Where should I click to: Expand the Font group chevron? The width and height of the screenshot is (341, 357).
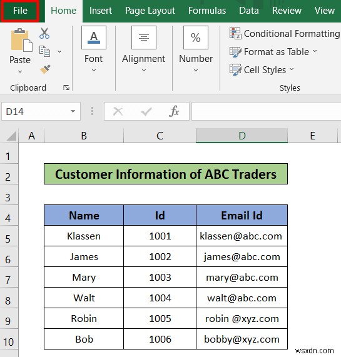(x=94, y=71)
